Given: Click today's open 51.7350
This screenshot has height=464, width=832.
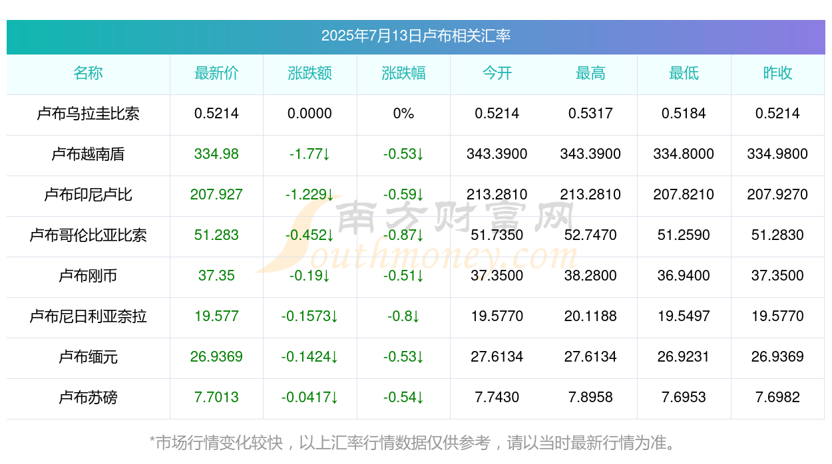Looking at the screenshot, I should pyautogui.click(x=497, y=235).
